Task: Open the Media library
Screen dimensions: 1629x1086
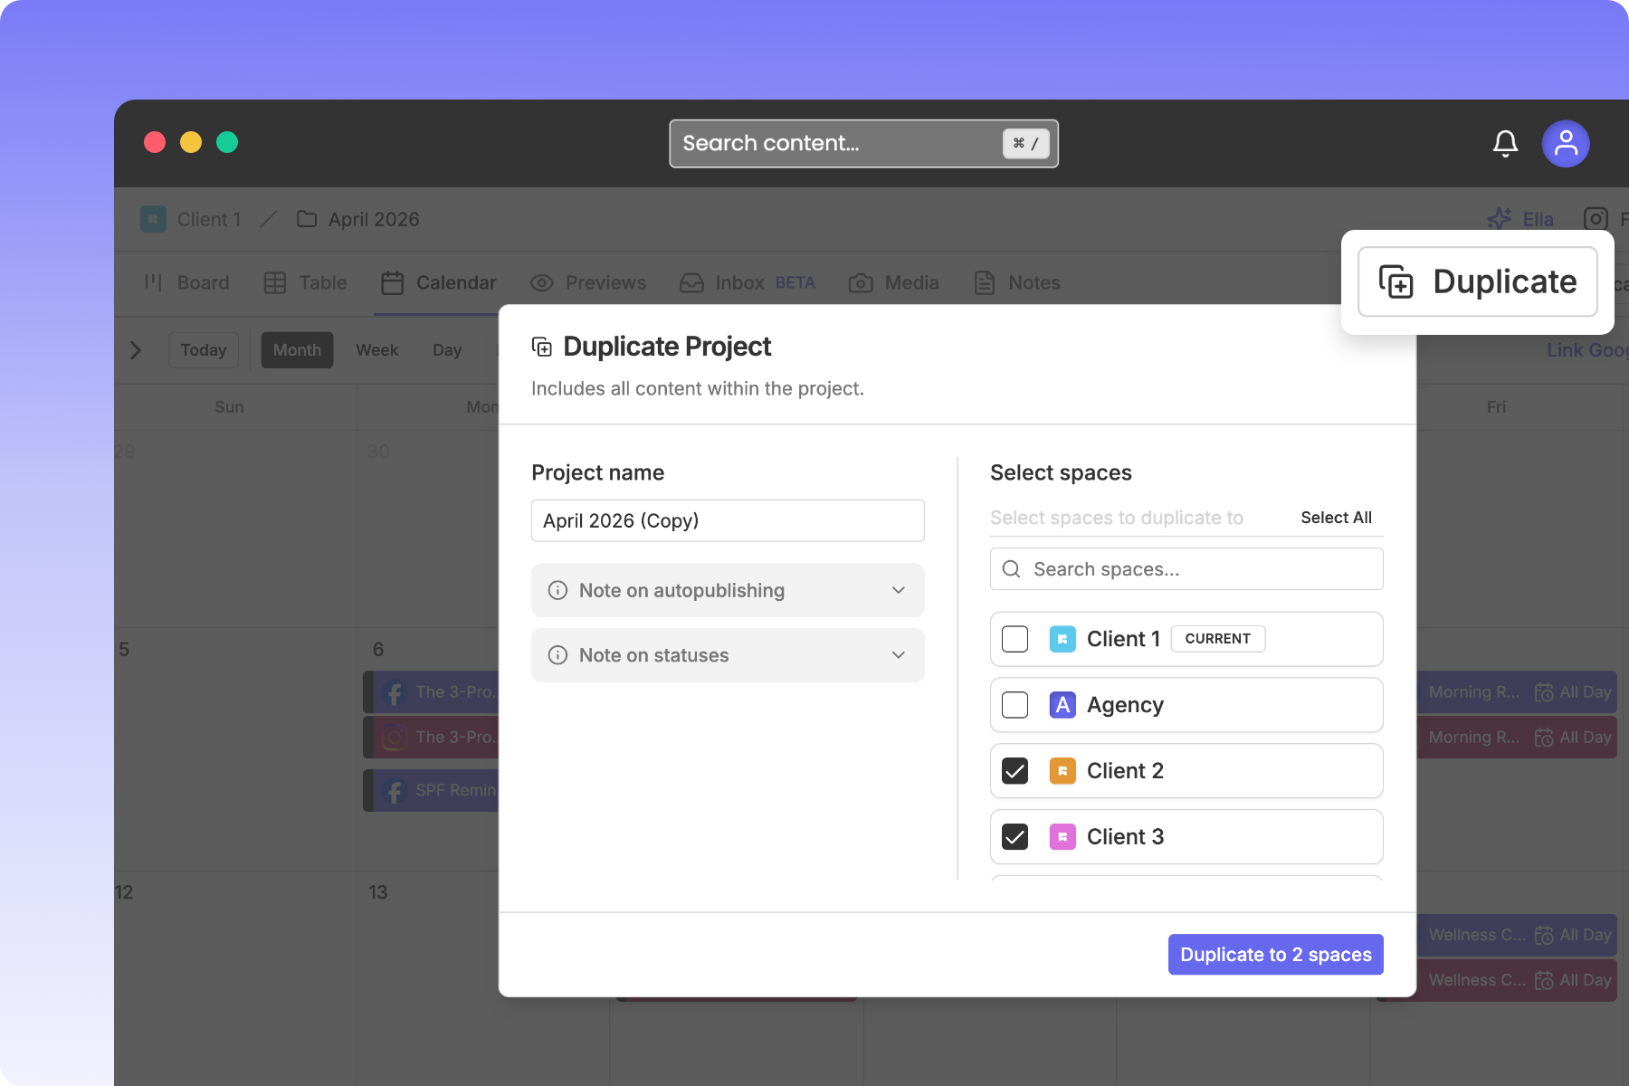Action: pyautogui.click(x=893, y=282)
